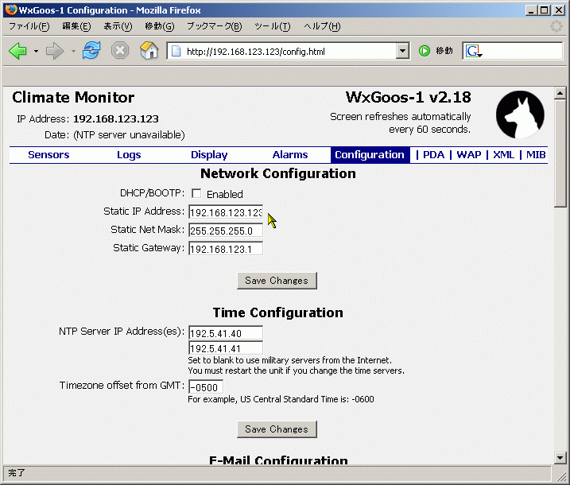Click the page icon in address bar

tap(176, 51)
